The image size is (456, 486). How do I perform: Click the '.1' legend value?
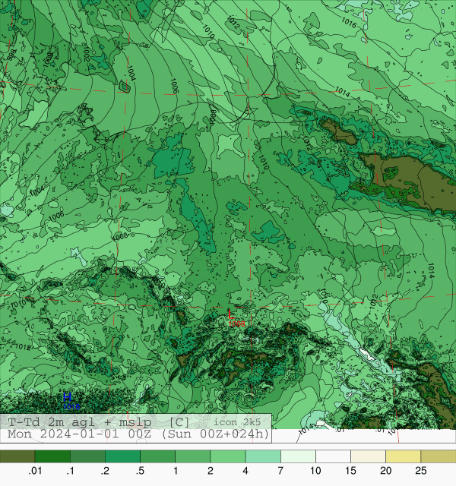tap(70, 471)
